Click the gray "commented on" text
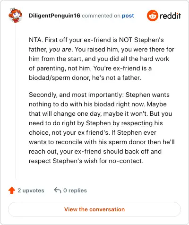189x225 pixels. pyautogui.click(x=101, y=16)
